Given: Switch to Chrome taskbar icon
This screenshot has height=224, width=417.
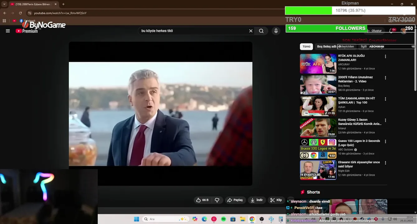Looking at the screenshot, I should (252, 219).
